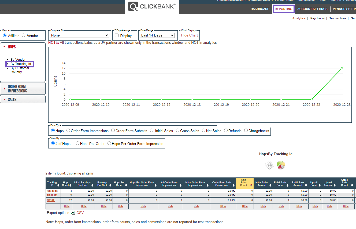Sort by Rebill Sale Count arrows
The image size is (356, 229).
[288, 185]
